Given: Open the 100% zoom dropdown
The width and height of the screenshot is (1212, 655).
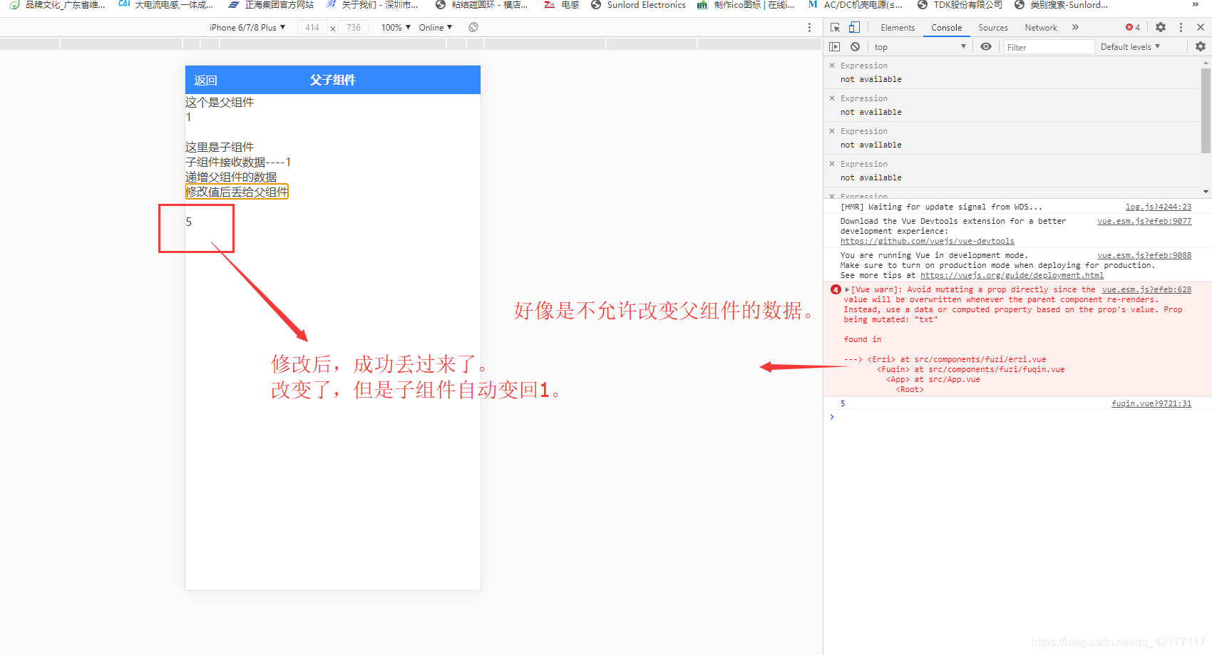Looking at the screenshot, I should point(396,27).
